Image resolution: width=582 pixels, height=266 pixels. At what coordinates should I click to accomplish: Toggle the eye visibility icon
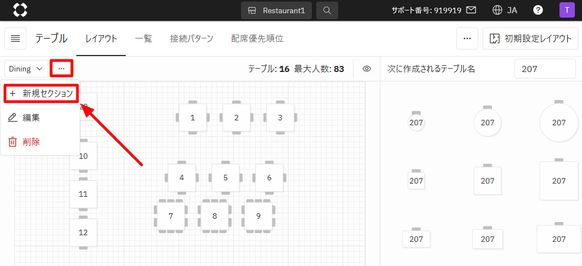point(367,69)
